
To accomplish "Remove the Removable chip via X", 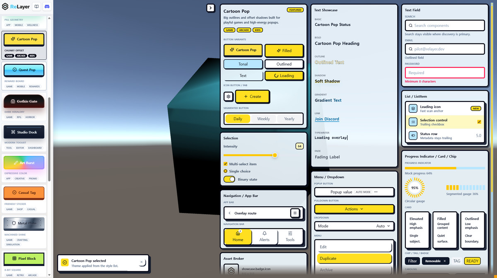I will [x=444, y=261].
